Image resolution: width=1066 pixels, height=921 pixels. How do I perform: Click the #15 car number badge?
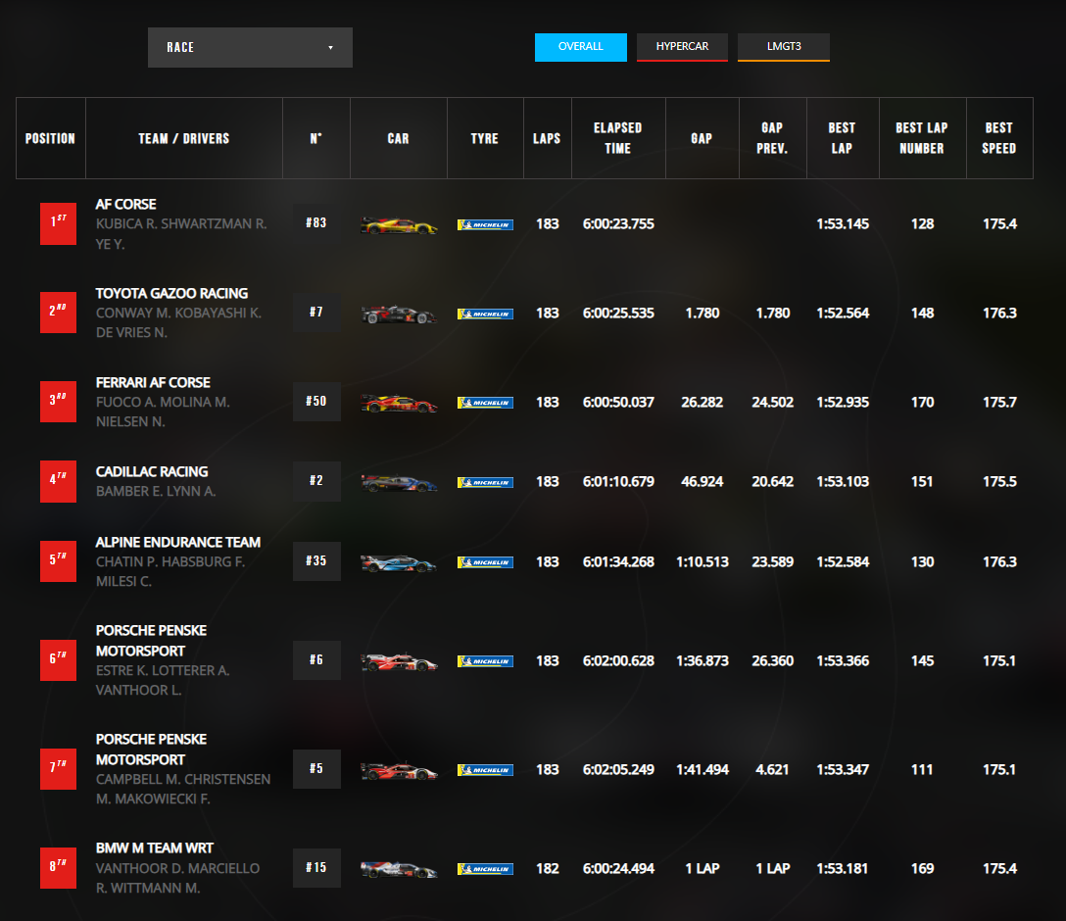pos(316,867)
